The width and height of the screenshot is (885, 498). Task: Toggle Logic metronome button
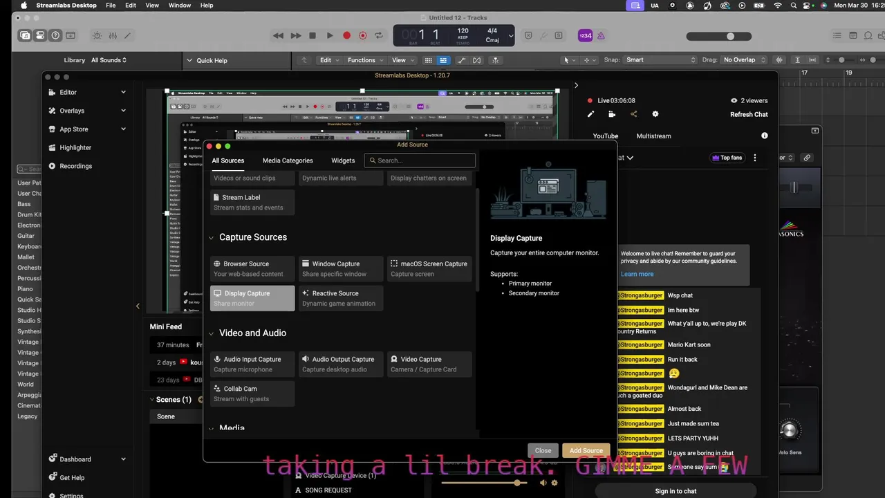pos(601,35)
